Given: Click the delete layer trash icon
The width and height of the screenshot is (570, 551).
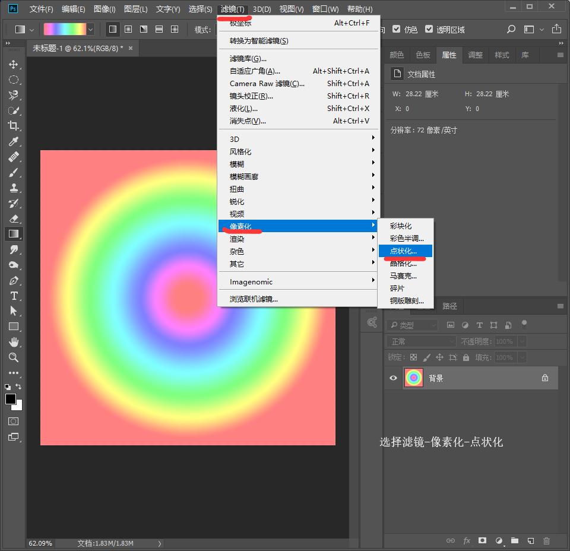Looking at the screenshot, I should [x=546, y=540].
